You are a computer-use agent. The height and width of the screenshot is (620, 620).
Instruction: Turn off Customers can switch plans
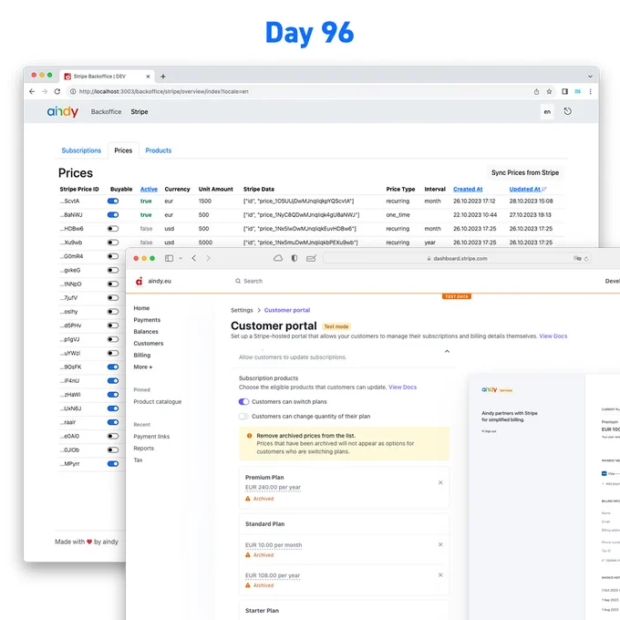pos(243,402)
